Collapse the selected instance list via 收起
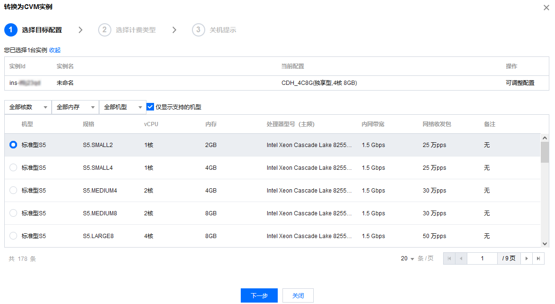555x304 pixels. click(x=55, y=50)
